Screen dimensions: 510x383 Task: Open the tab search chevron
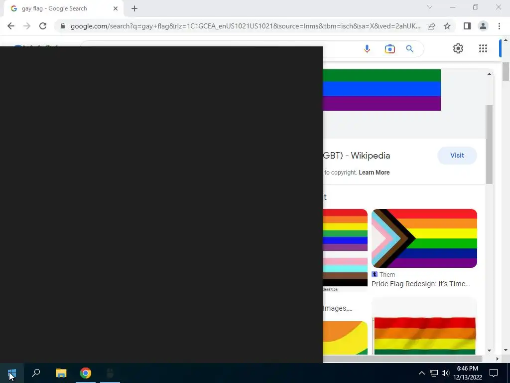pos(430,7)
